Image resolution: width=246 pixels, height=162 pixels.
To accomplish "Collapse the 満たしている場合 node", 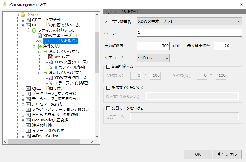I will point(39,52).
